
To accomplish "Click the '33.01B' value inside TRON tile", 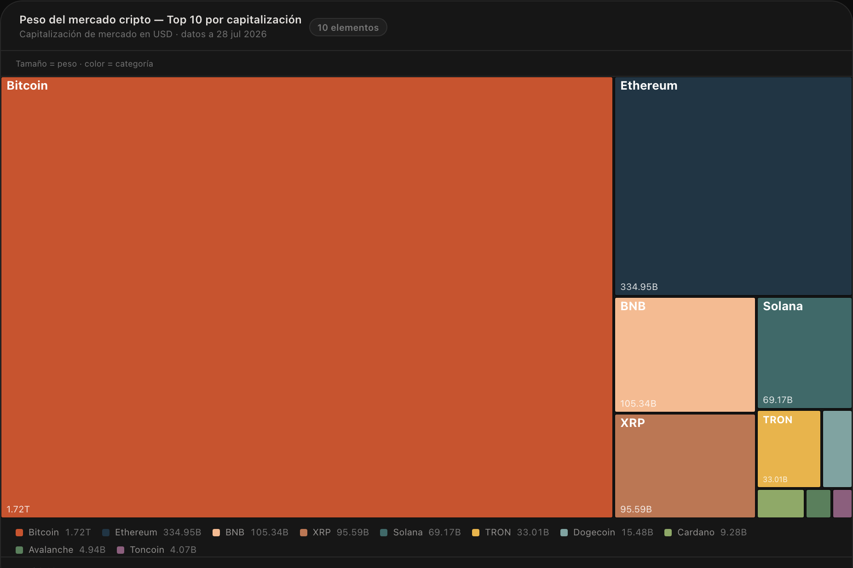I will click(775, 479).
